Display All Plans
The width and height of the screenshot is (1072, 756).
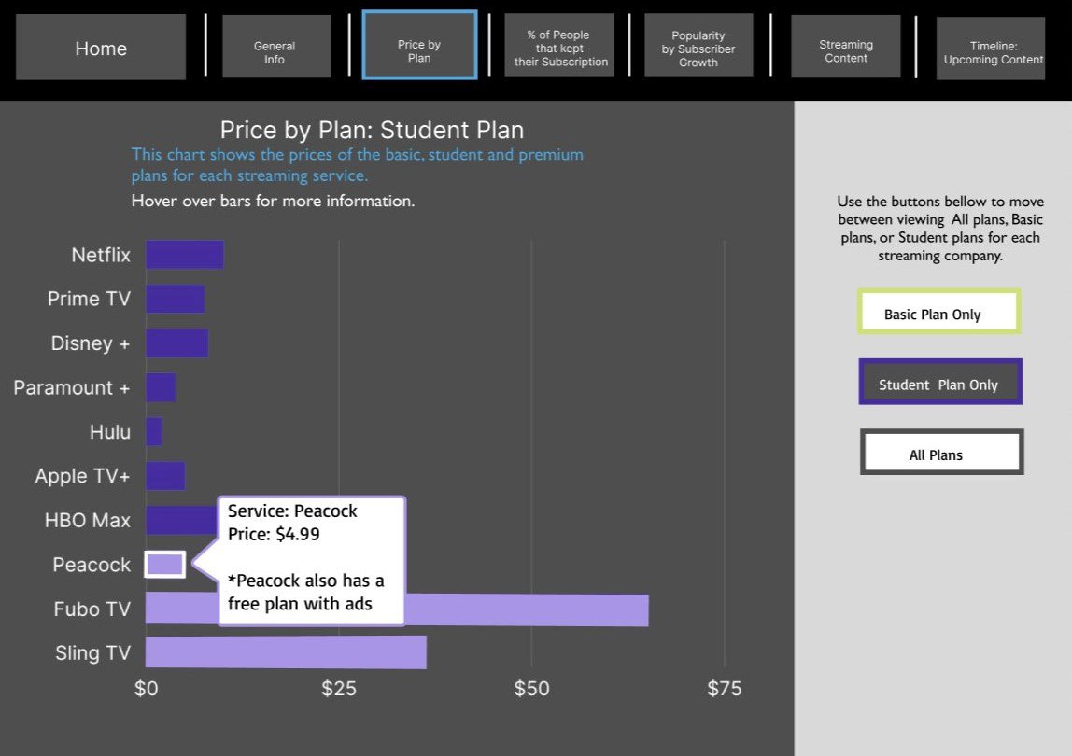941,452
